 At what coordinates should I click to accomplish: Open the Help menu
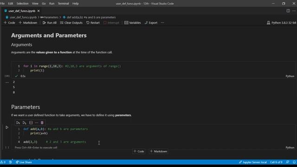point(75,4)
